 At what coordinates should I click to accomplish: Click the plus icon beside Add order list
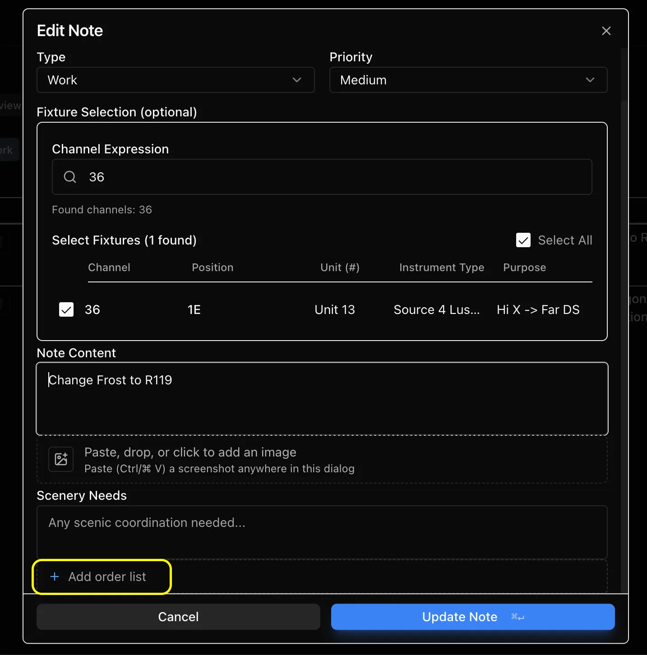55,577
